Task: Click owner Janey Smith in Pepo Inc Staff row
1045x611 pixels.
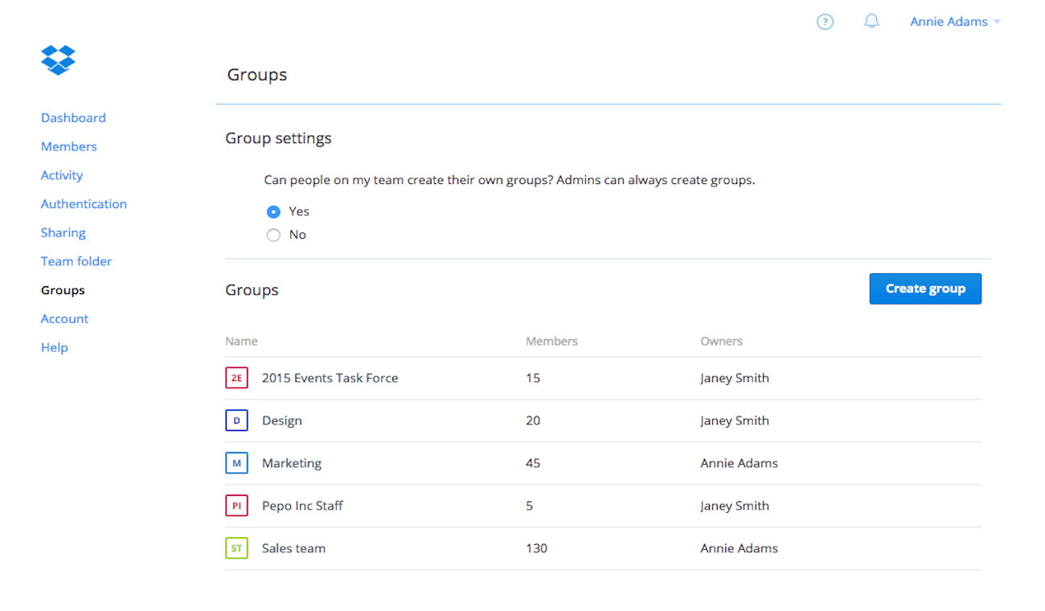Action: pos(735,506)
